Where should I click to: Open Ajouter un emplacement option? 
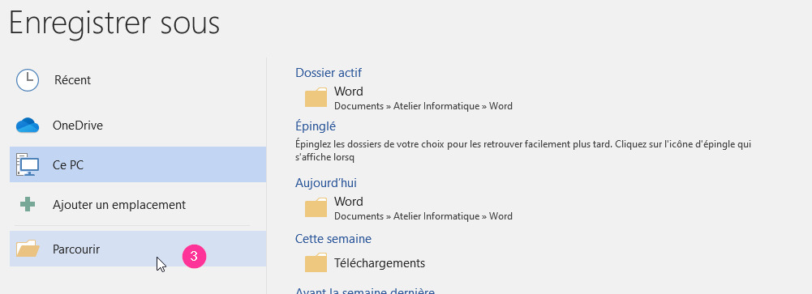pyautogui.click(x=138, y=205)
